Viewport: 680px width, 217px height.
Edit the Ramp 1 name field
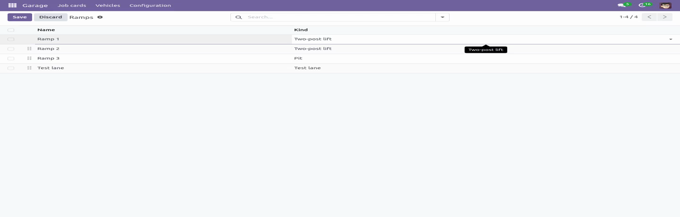click(163, 39)
